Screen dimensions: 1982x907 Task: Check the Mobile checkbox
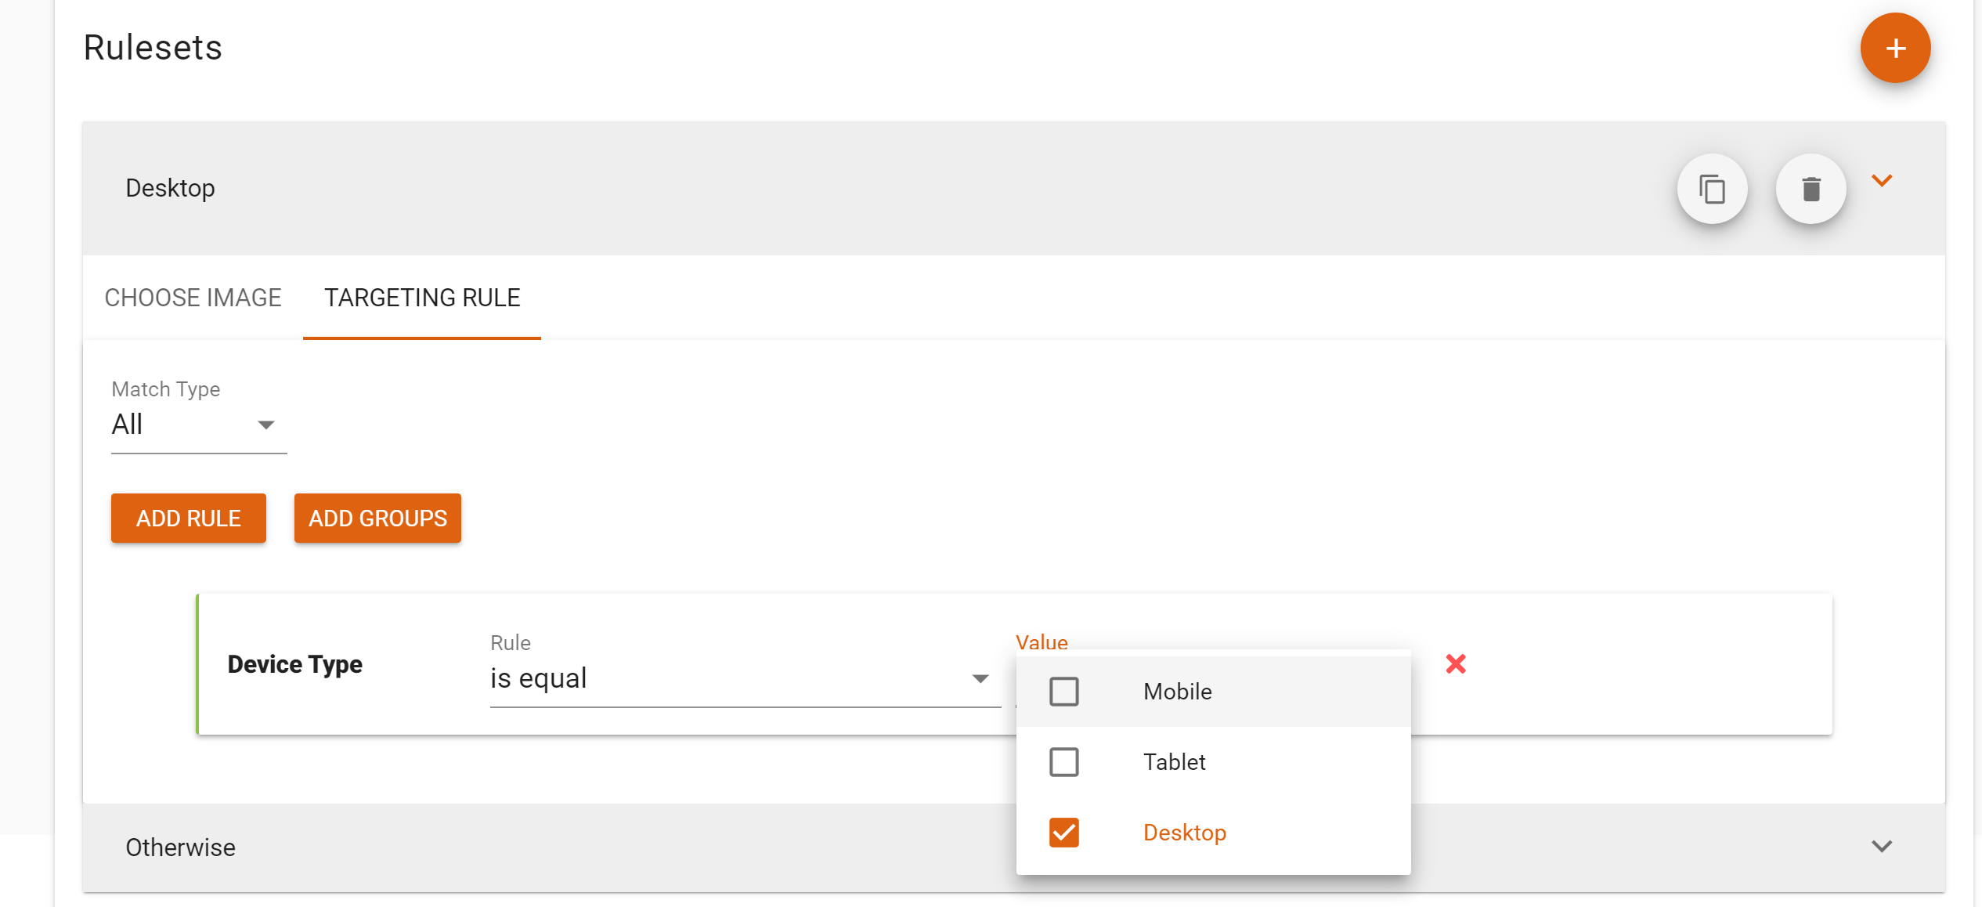1063,692
